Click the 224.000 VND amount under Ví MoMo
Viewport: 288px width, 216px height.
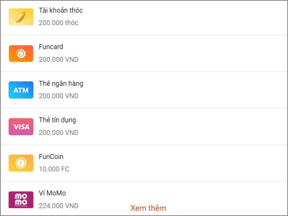tap(59, 206)
